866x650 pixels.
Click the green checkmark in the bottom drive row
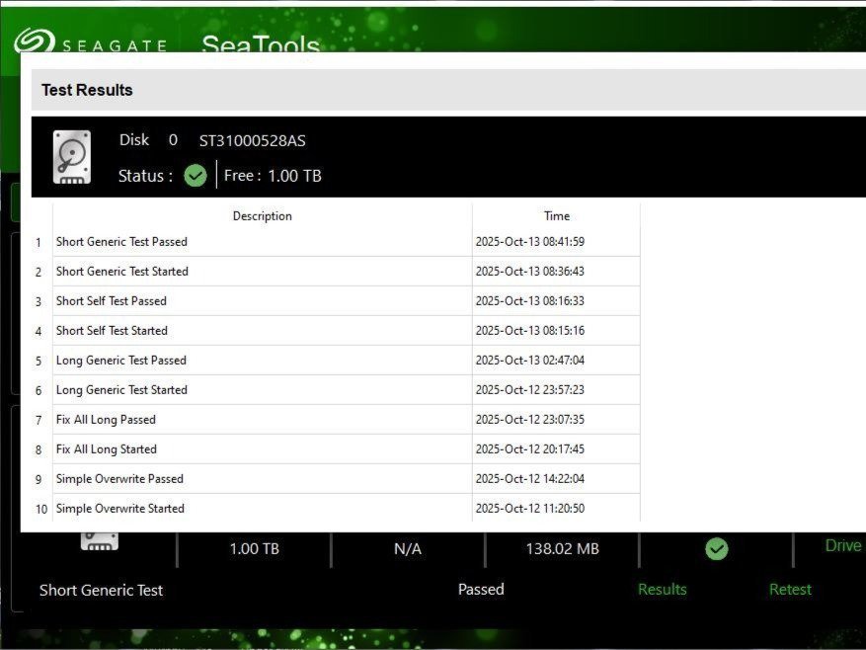click(717, 549)
